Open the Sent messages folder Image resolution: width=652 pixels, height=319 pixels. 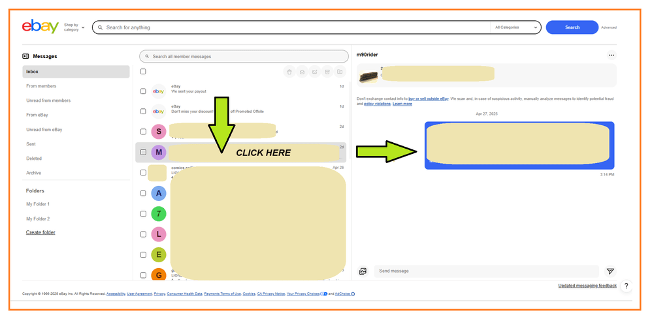pos(31,144)
